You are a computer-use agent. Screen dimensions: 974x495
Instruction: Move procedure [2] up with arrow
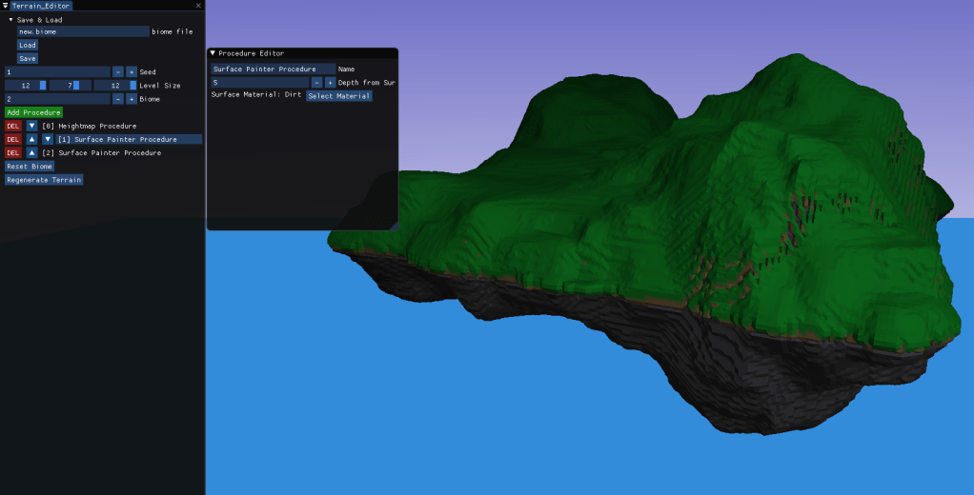(x=31, y=152)
